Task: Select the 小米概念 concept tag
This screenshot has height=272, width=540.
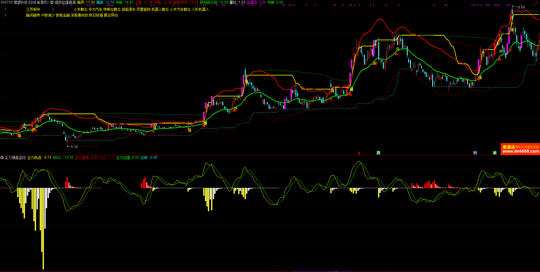Action: pos(80,9)
